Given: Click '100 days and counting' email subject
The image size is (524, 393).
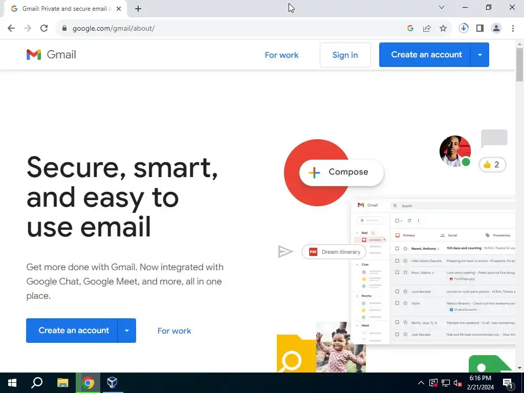Looking at the screenshot, I should pos(464,248).
